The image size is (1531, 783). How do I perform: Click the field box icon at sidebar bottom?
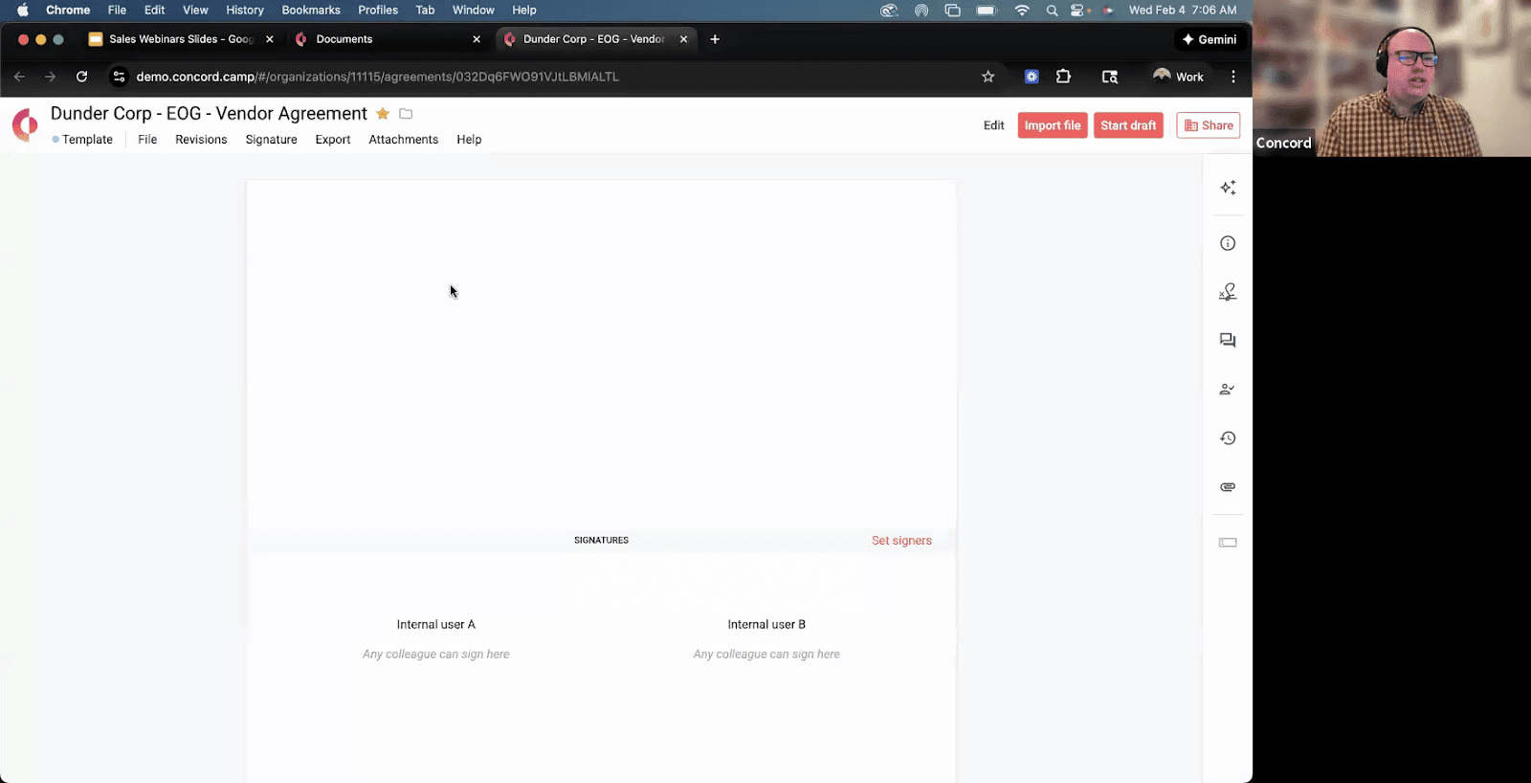click(1228, 543)
